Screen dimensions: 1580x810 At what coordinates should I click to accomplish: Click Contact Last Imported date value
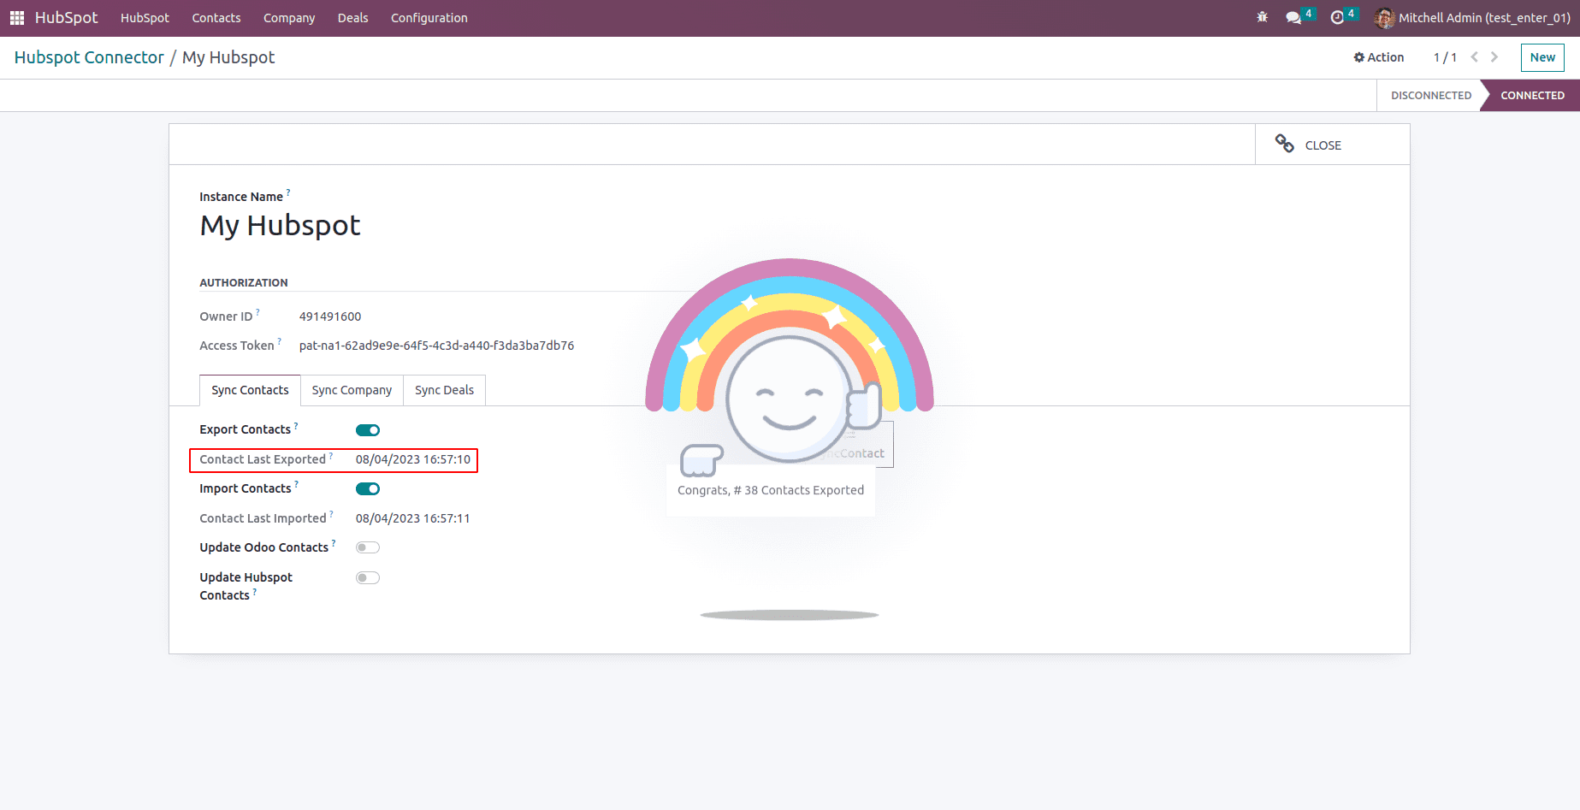tap(412, 518)
